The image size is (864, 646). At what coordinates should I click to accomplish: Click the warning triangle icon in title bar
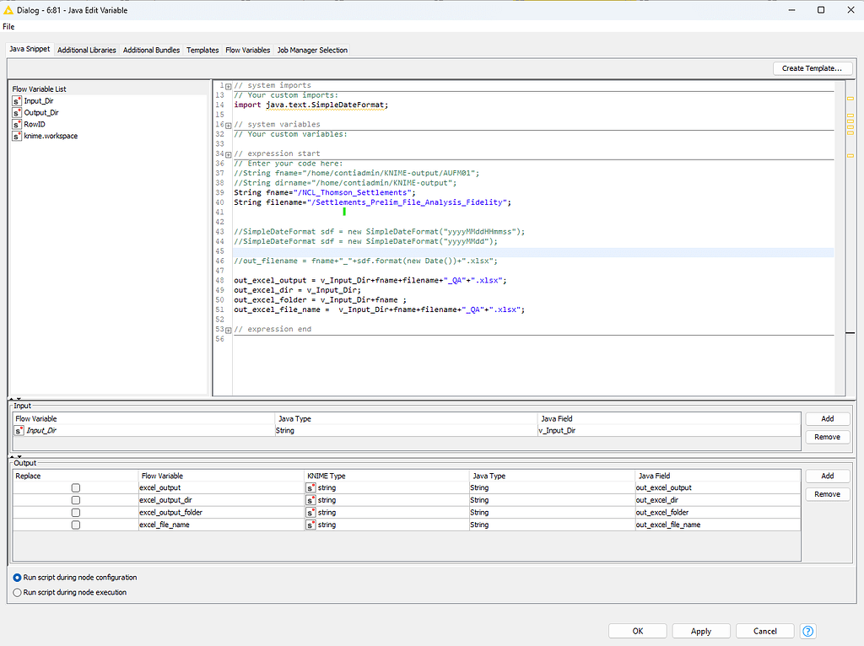pos(8,10)
